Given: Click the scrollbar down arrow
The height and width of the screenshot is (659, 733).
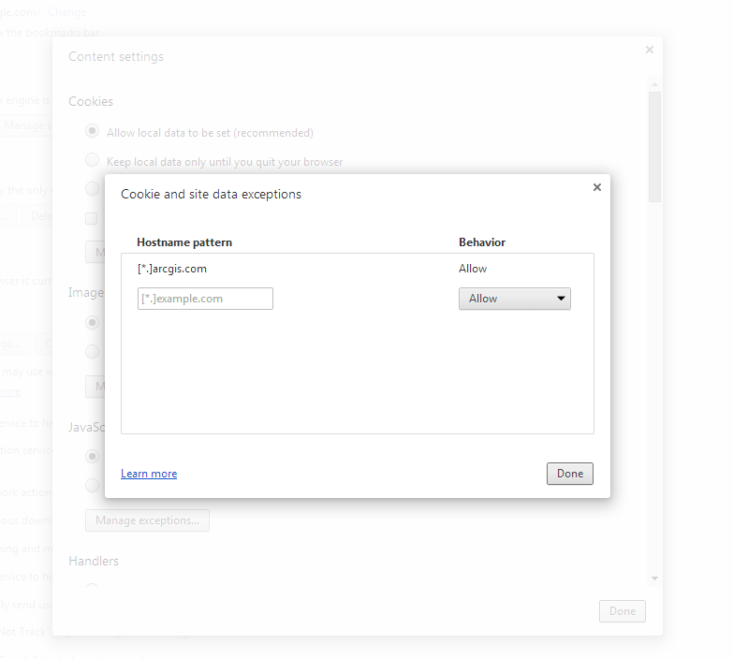Looking at the screenshot, I should click(655, 578).
